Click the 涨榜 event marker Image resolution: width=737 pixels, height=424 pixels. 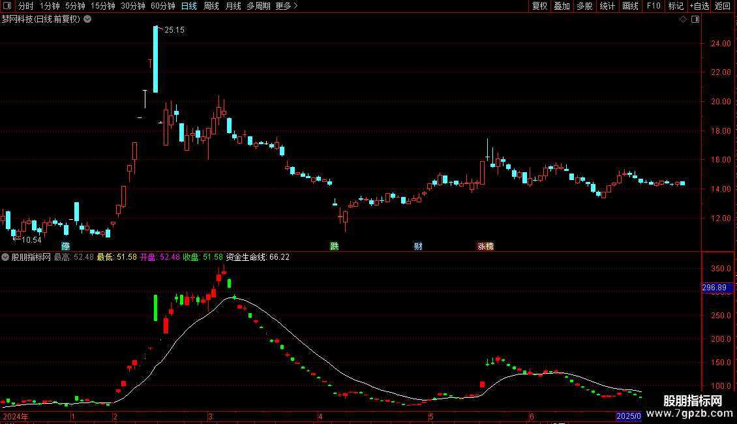tap(485, 247)
